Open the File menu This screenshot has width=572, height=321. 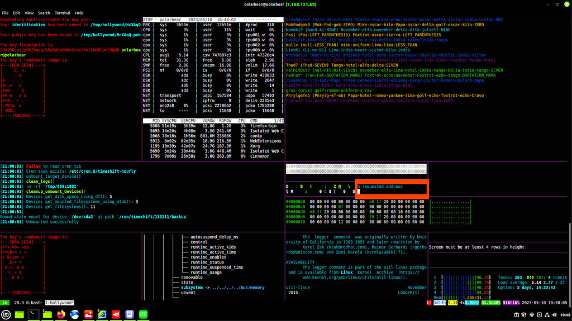[5, 13]
